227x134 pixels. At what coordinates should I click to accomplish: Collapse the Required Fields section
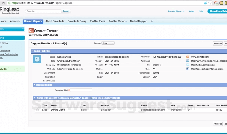pyautogui.click(x=35, y=85)
